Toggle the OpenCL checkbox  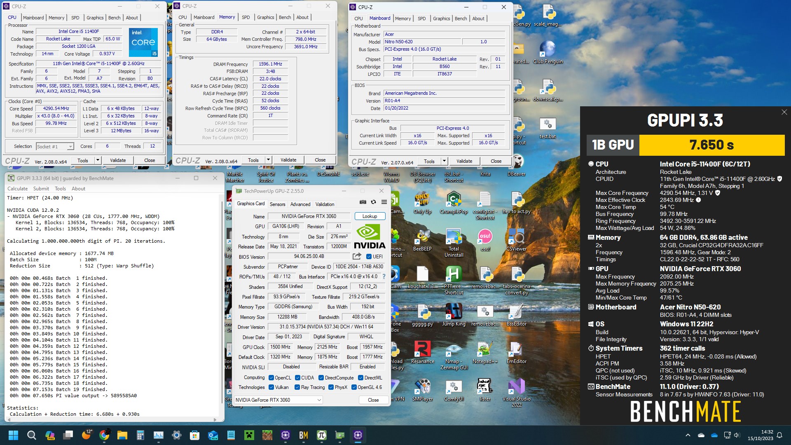[x=271, y=378]
